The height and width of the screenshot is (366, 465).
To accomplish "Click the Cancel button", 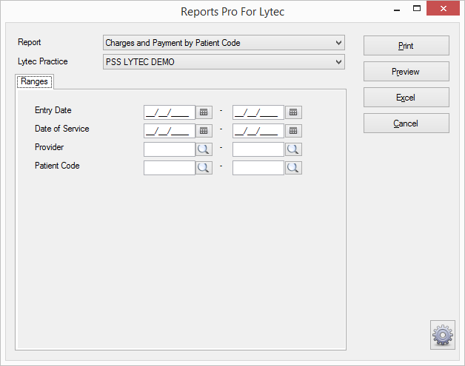I will 407,123.
